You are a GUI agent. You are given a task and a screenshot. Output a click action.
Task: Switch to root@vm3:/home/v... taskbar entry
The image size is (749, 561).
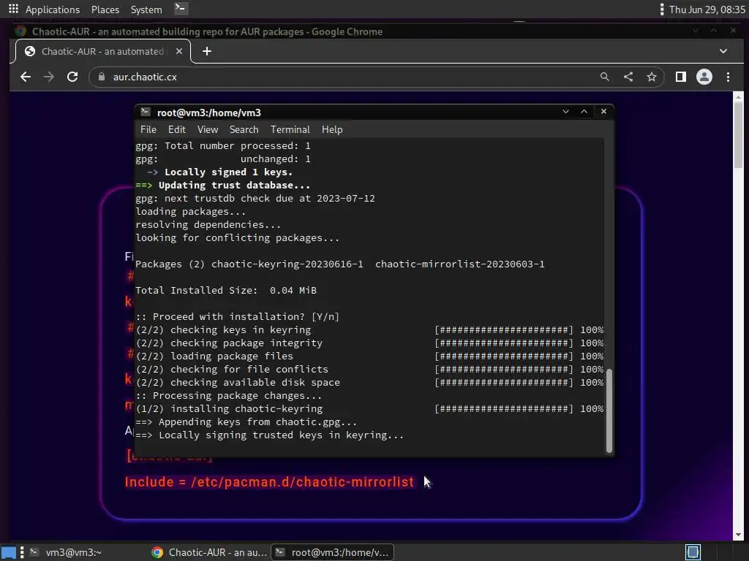pos(333,552)
